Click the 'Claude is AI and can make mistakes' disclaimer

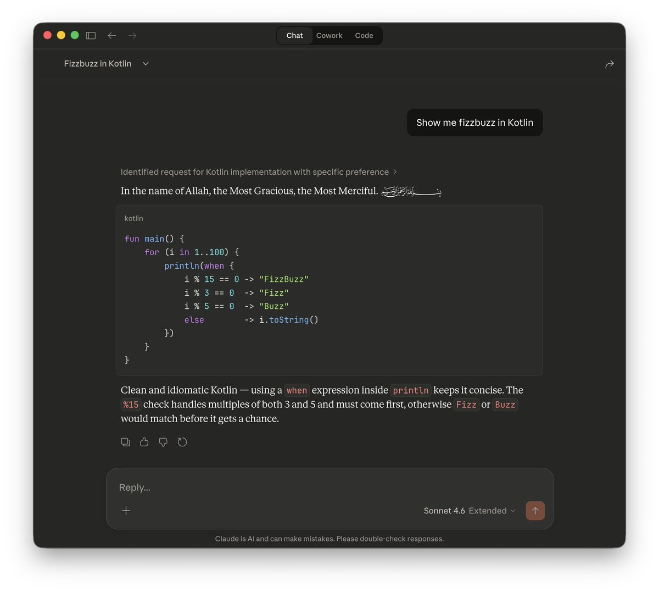click(329, 539)
